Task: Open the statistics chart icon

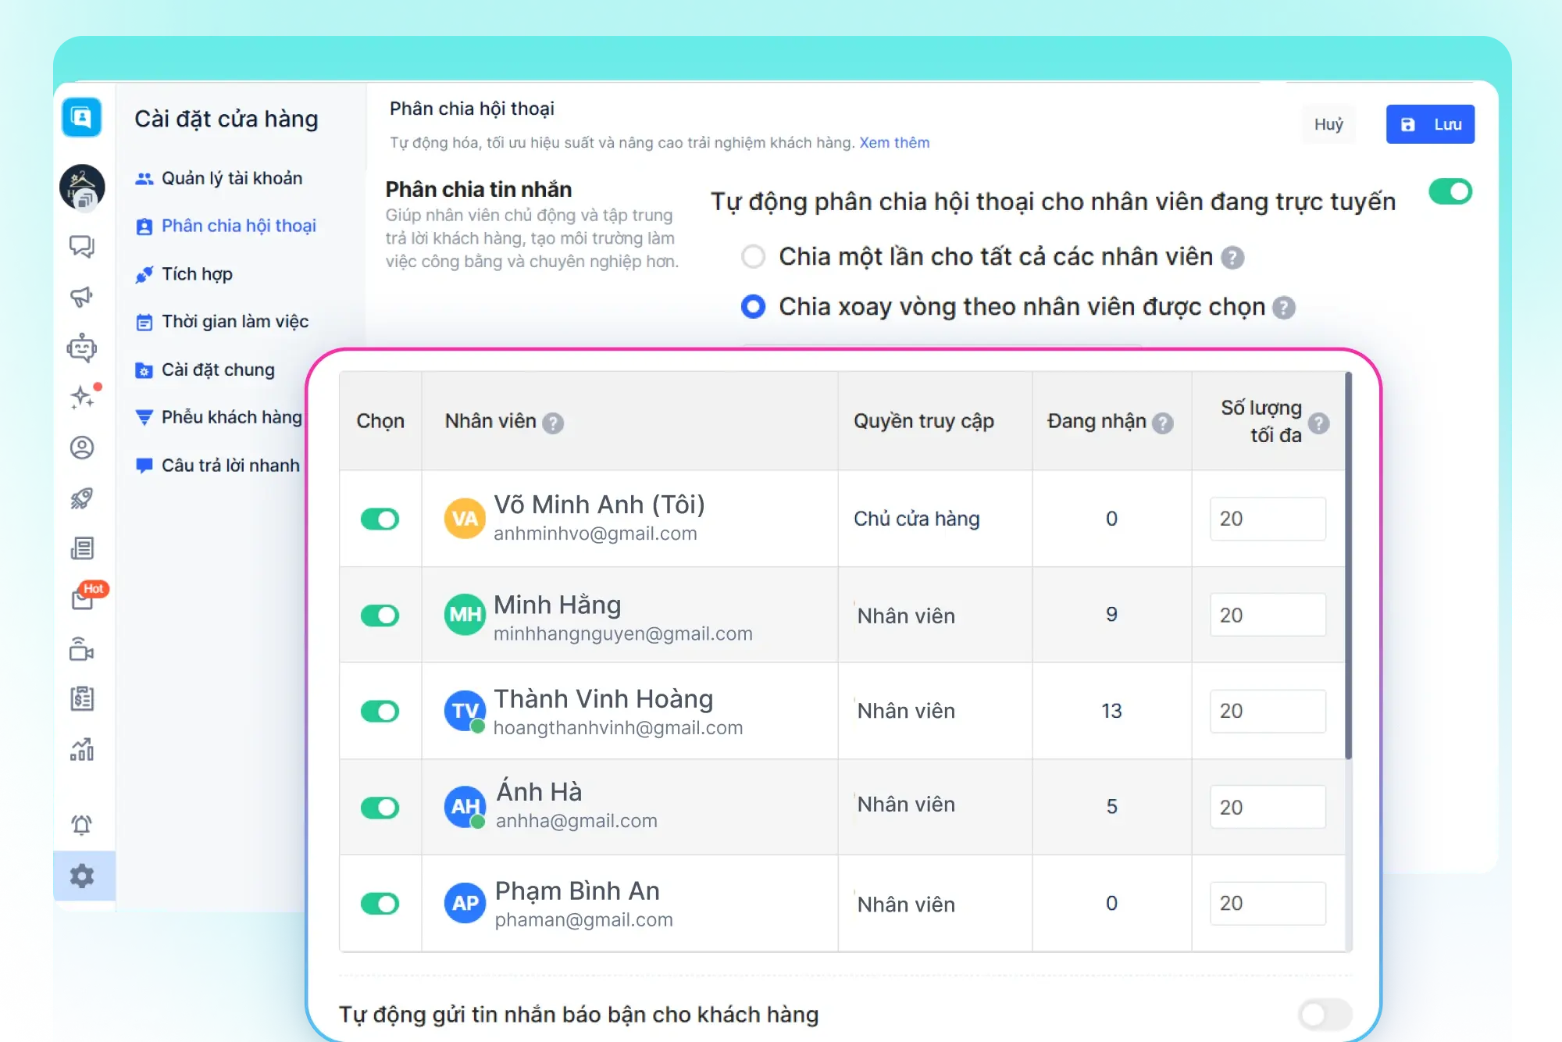Action: pyautogui.click(x=82, y=750)
